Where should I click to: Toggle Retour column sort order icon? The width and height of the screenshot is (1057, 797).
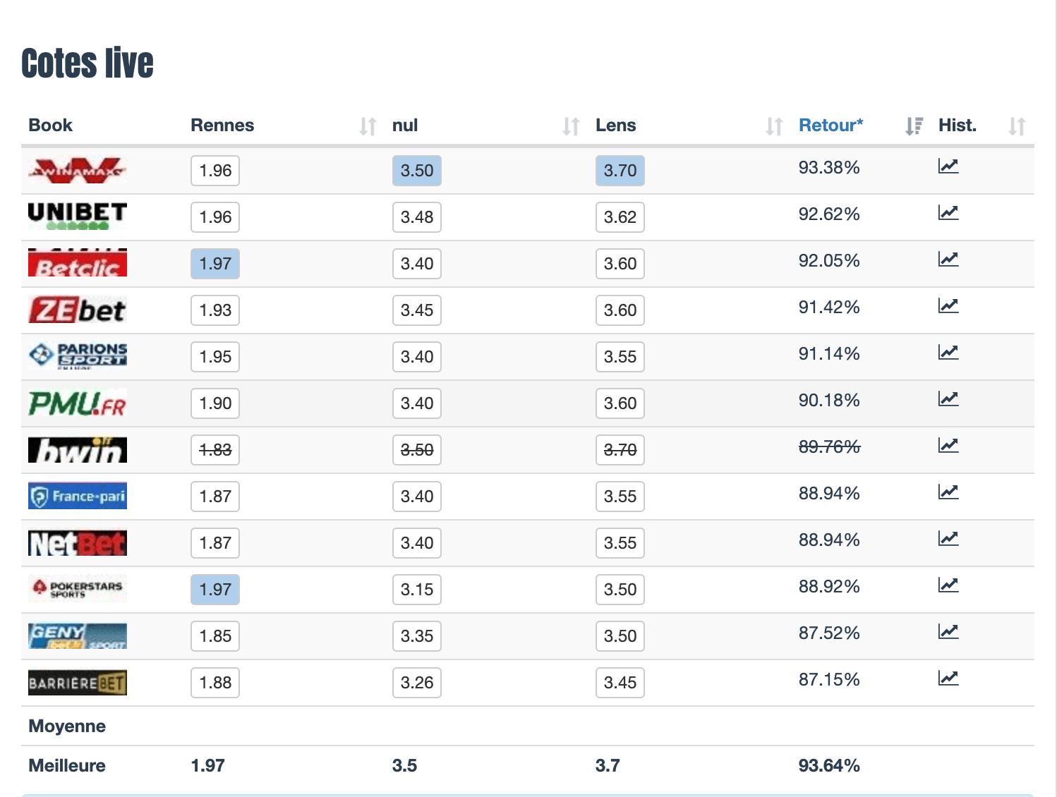914,126
